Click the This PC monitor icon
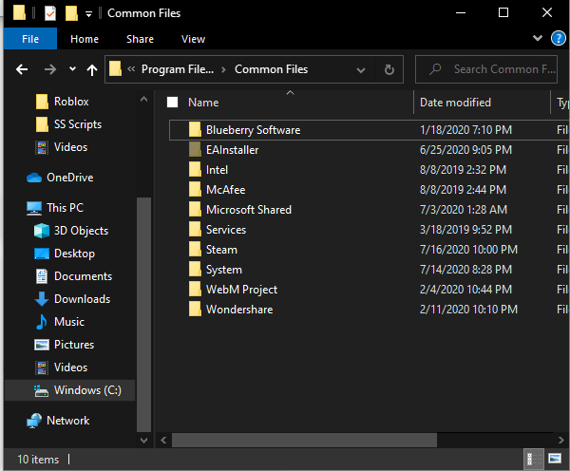The height and width of the screenshot is (471, 570). point(34,208)
